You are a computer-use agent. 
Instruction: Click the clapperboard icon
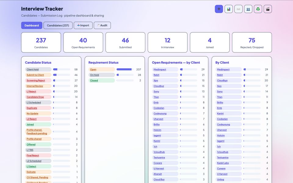pyautogui.click(x=268, y=9)
